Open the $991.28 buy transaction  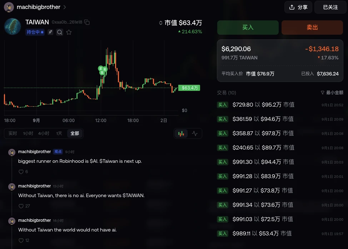click(280, 176)
